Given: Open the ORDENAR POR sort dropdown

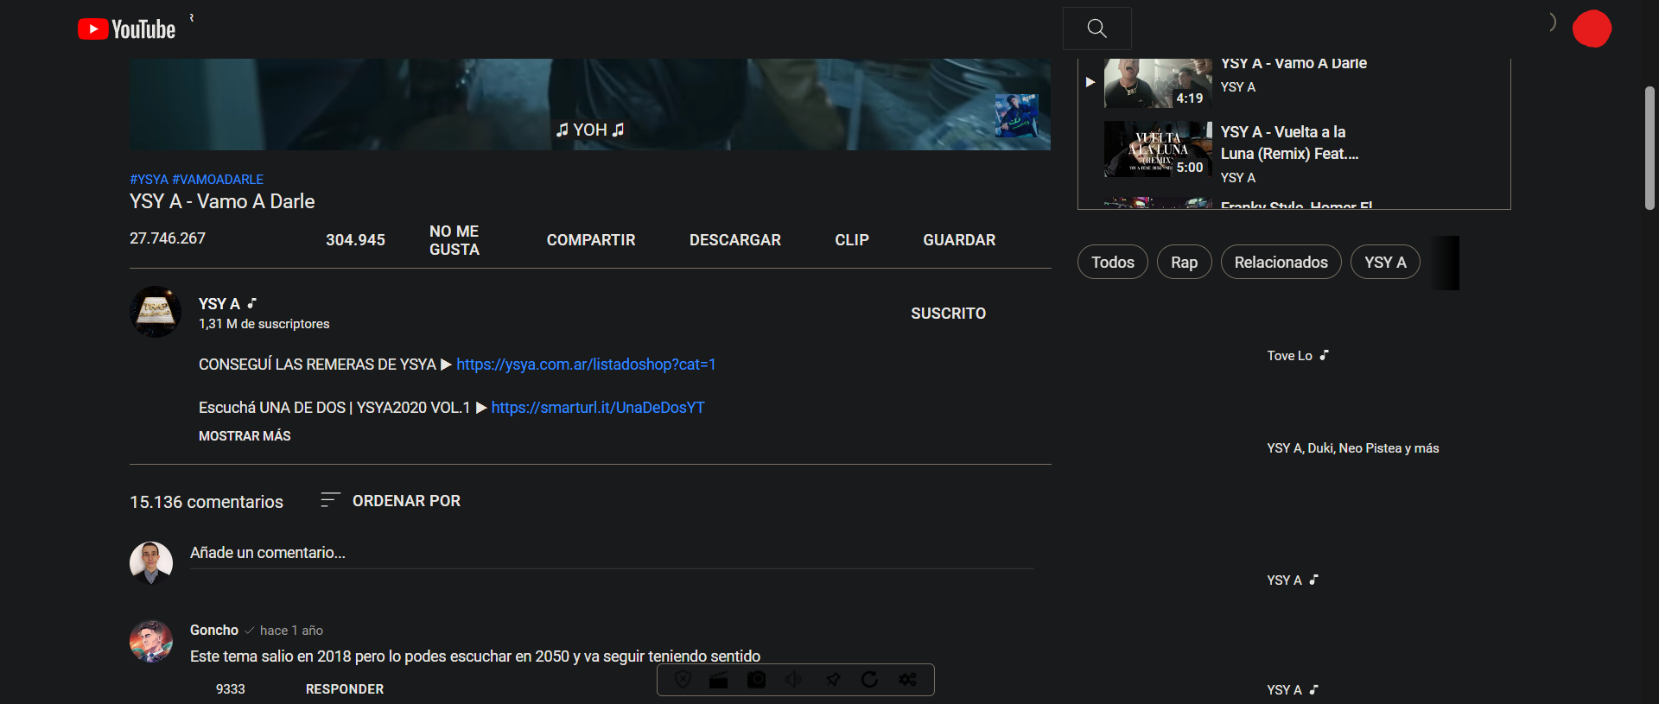Looking at the screenshot, I should pos(406,501).
